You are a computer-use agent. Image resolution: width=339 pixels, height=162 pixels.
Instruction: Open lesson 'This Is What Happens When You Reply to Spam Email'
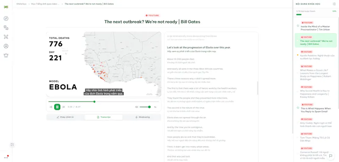(x=315, y=108)
